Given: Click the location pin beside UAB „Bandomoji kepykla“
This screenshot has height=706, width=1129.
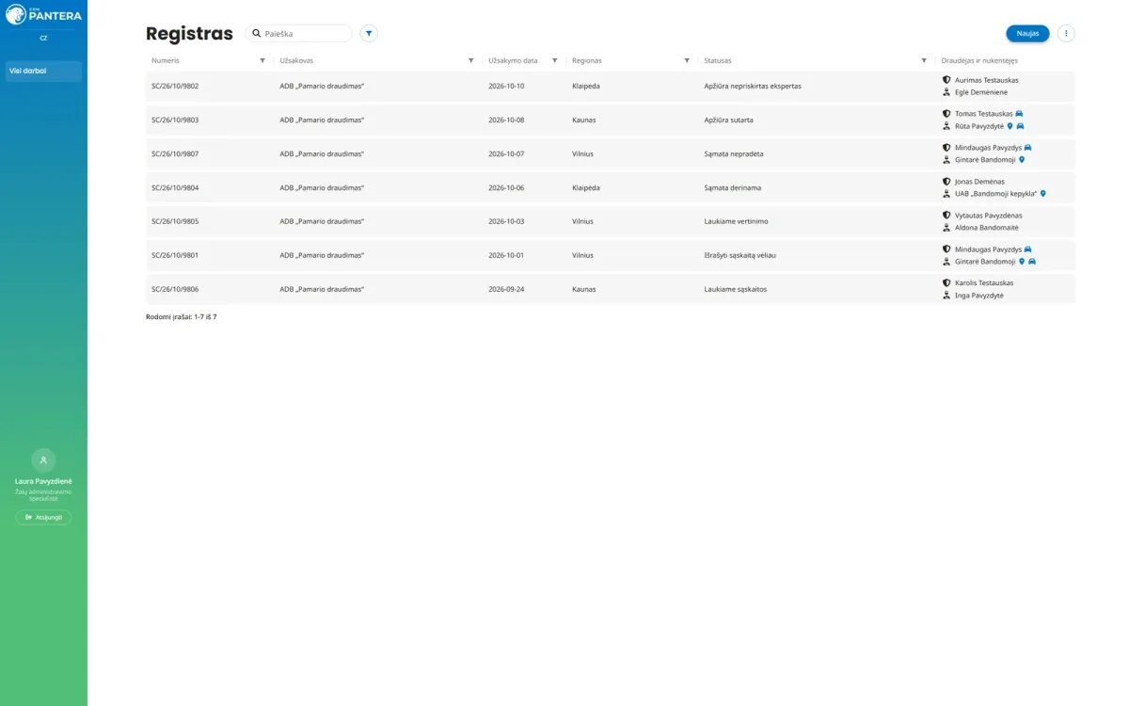Looking at the screenshot, I should (x=1042, y=194).
